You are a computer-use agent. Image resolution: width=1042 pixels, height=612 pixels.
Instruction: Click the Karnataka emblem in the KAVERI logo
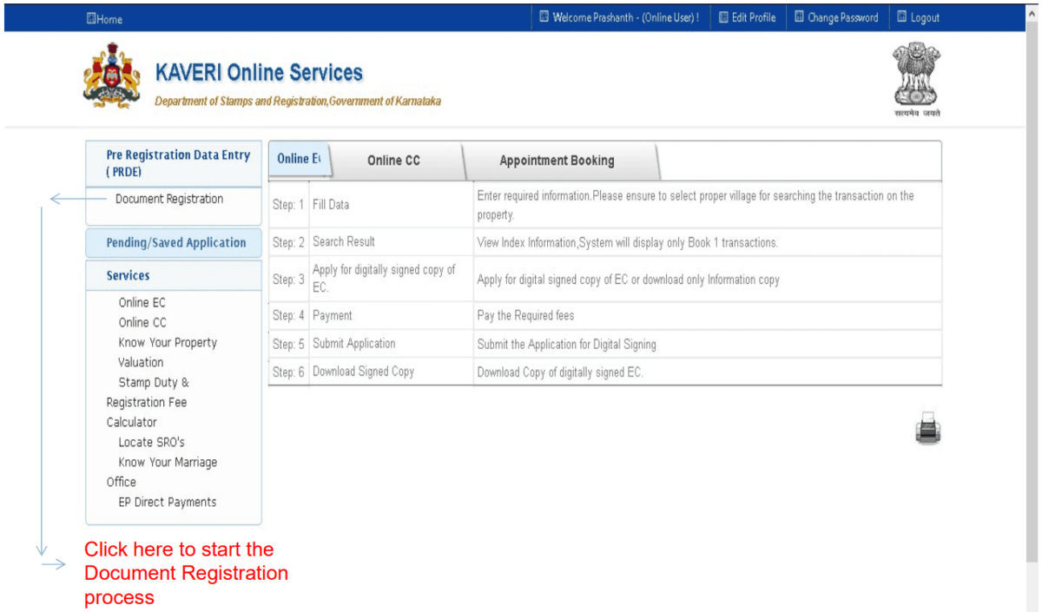111,77
